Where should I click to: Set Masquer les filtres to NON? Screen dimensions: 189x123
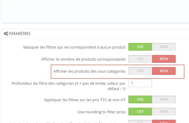(x=164, y=47)
